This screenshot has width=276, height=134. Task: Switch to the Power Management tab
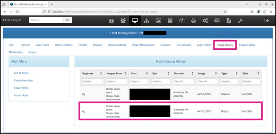[143, 45]
